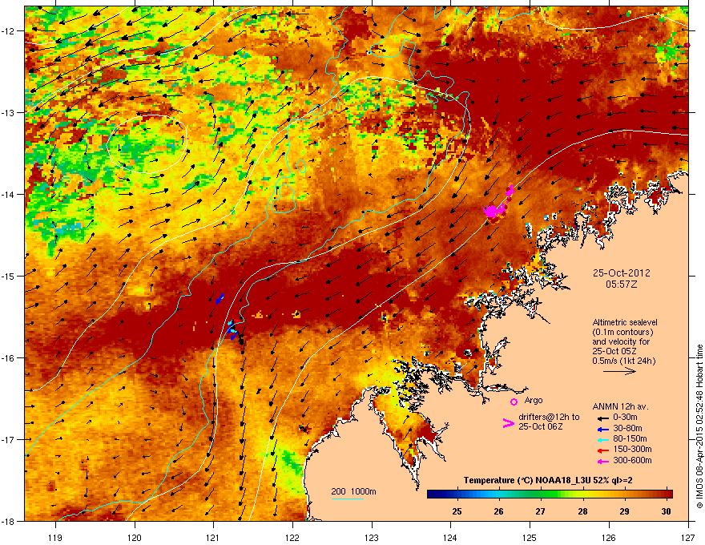Click the "drifters@12h to" legend label
Image resolution: width=705 pixels, height=545 pixels.
tap(549, 417)
